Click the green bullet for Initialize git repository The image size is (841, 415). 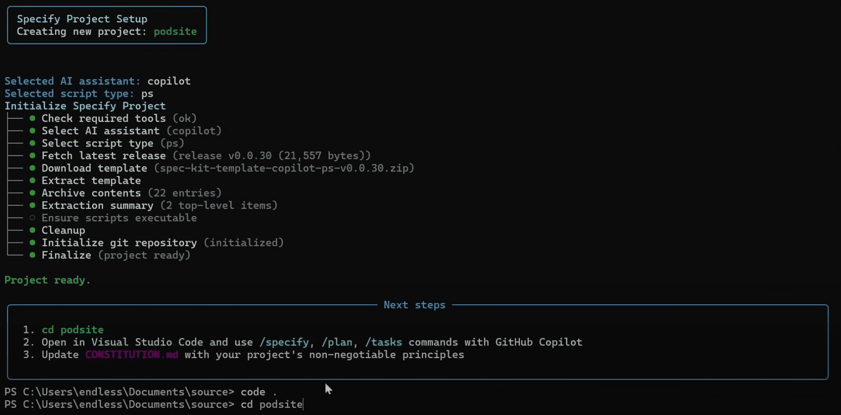(33, 242)
